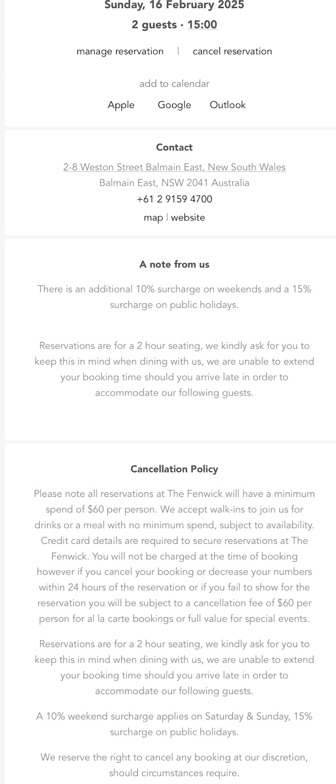Click the Contact section heading
Image resolution: width=336 pixels, height=784 pixels.
tap(174, 147)
